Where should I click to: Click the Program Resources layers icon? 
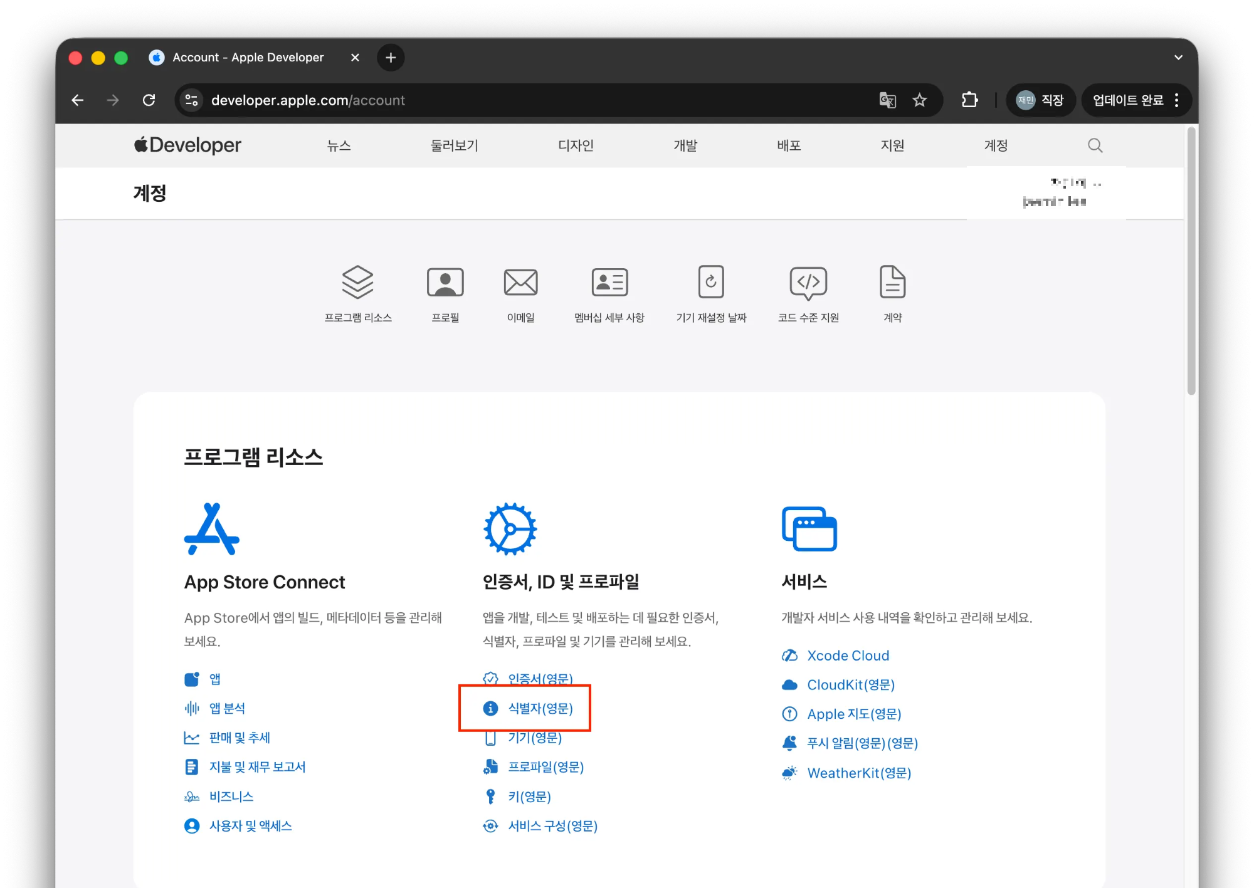pos(357,282)
